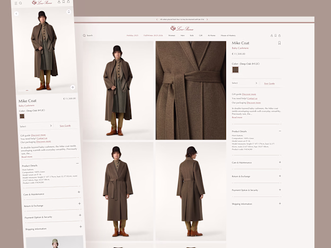Expand Payment Option & Security in mobile view
The image size is (331, 248).
80,215
